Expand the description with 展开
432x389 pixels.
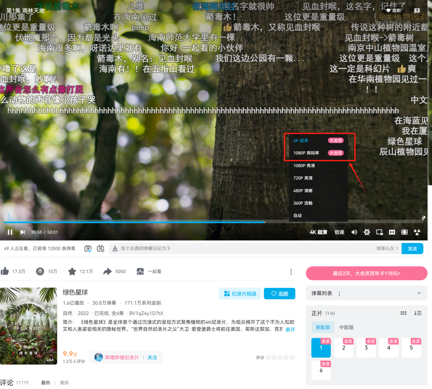pyautogui.click(x=290, y=329)
